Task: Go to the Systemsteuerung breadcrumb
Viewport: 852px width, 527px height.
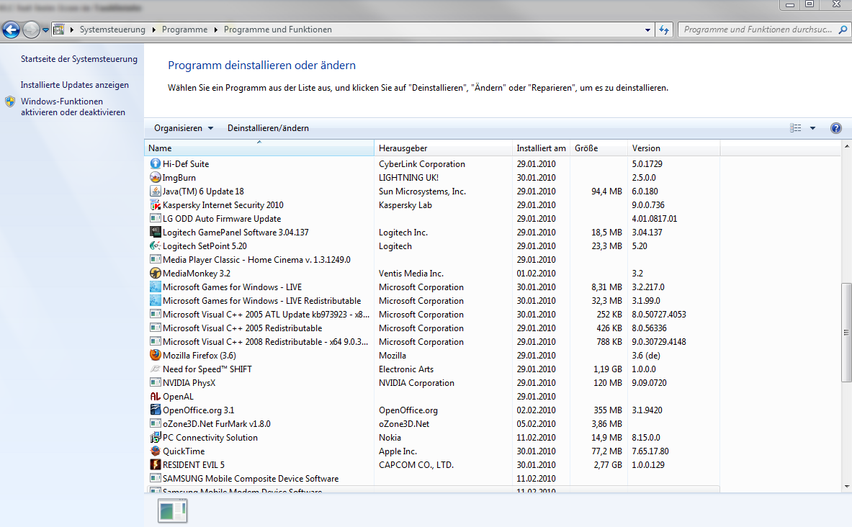Action: (112, 30)
